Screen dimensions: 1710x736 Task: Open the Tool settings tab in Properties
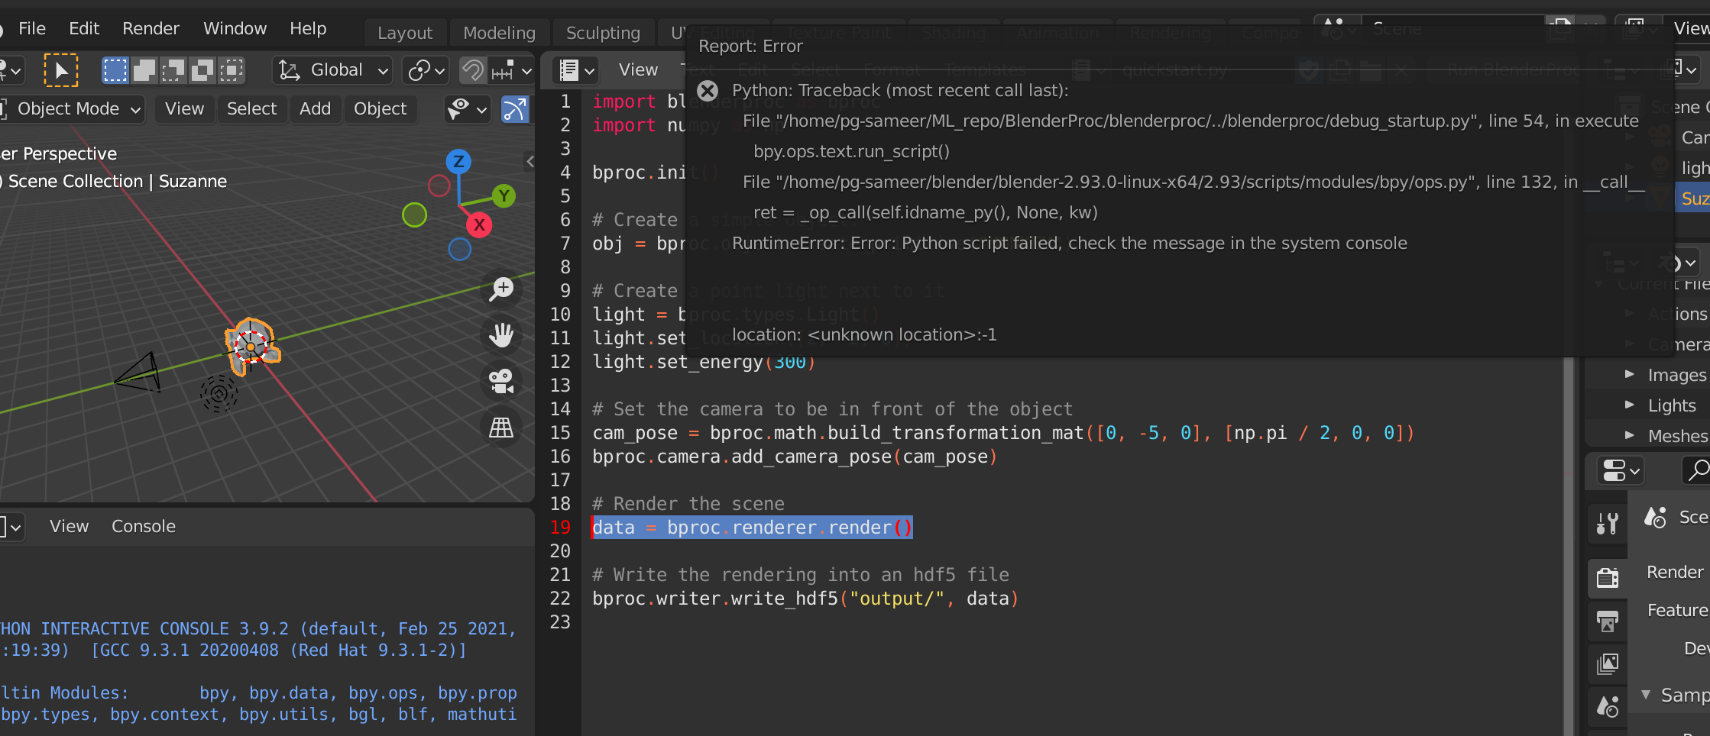[x=1607, y=523]
